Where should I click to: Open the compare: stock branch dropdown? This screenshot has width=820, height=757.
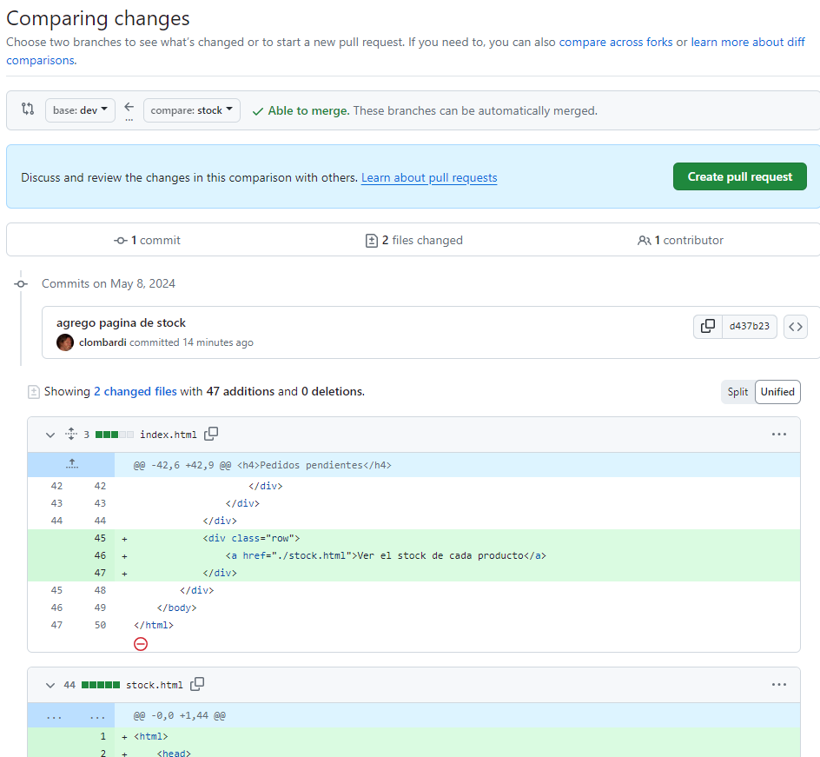(192, 110)
